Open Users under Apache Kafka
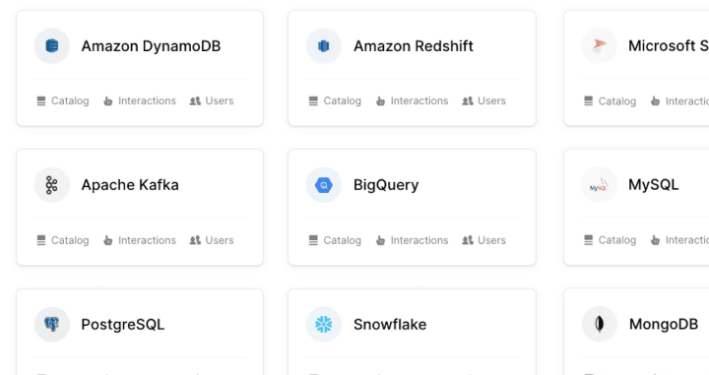 (212, 240)
